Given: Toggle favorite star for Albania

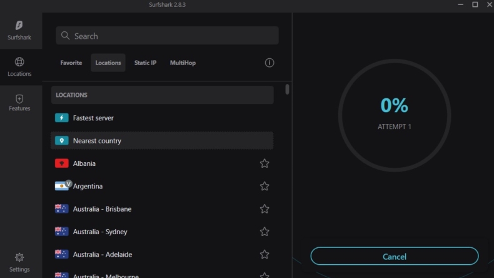Looking at the screenshot, I should click(265, 163).
